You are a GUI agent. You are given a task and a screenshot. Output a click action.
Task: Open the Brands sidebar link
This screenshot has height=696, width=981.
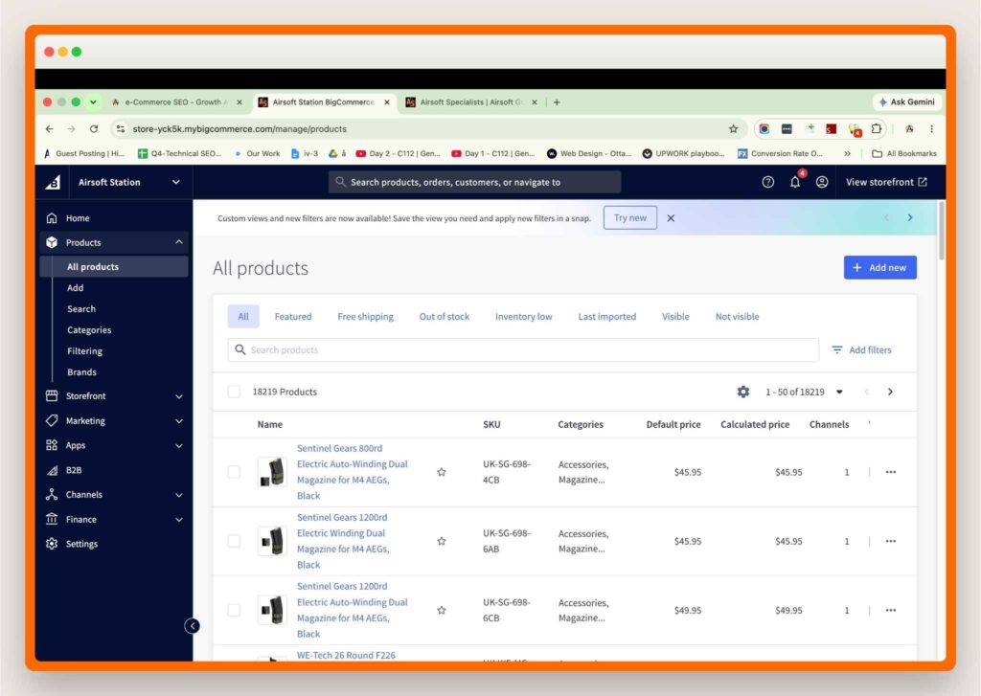[82, 372]
